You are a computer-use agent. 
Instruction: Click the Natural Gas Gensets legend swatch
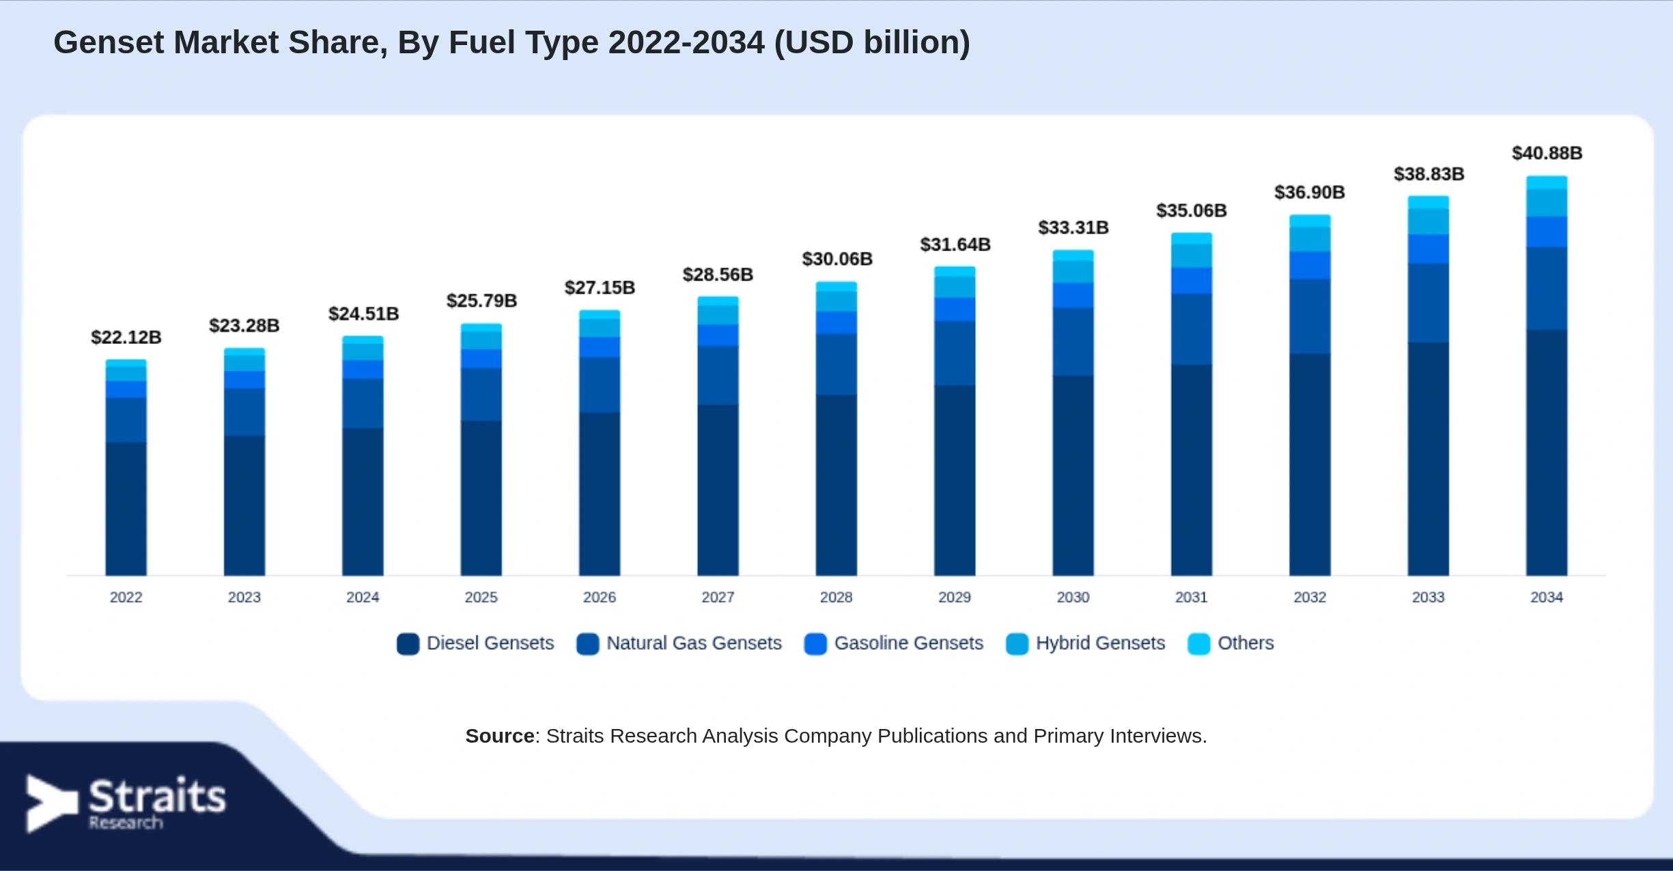click(x=587, y=644)
